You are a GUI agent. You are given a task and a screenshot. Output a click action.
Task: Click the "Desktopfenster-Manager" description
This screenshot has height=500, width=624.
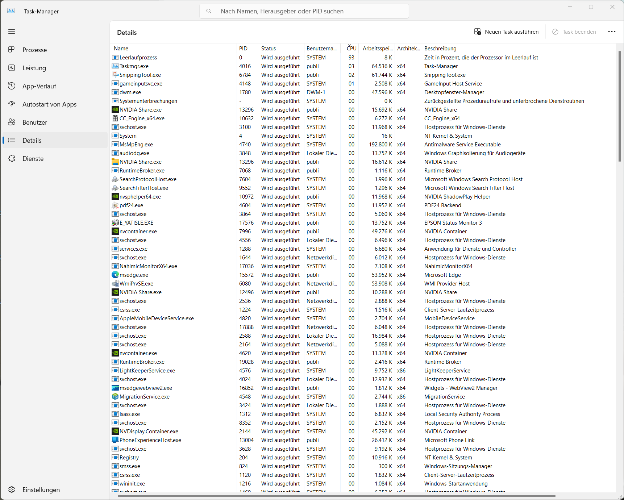point(454,92)
